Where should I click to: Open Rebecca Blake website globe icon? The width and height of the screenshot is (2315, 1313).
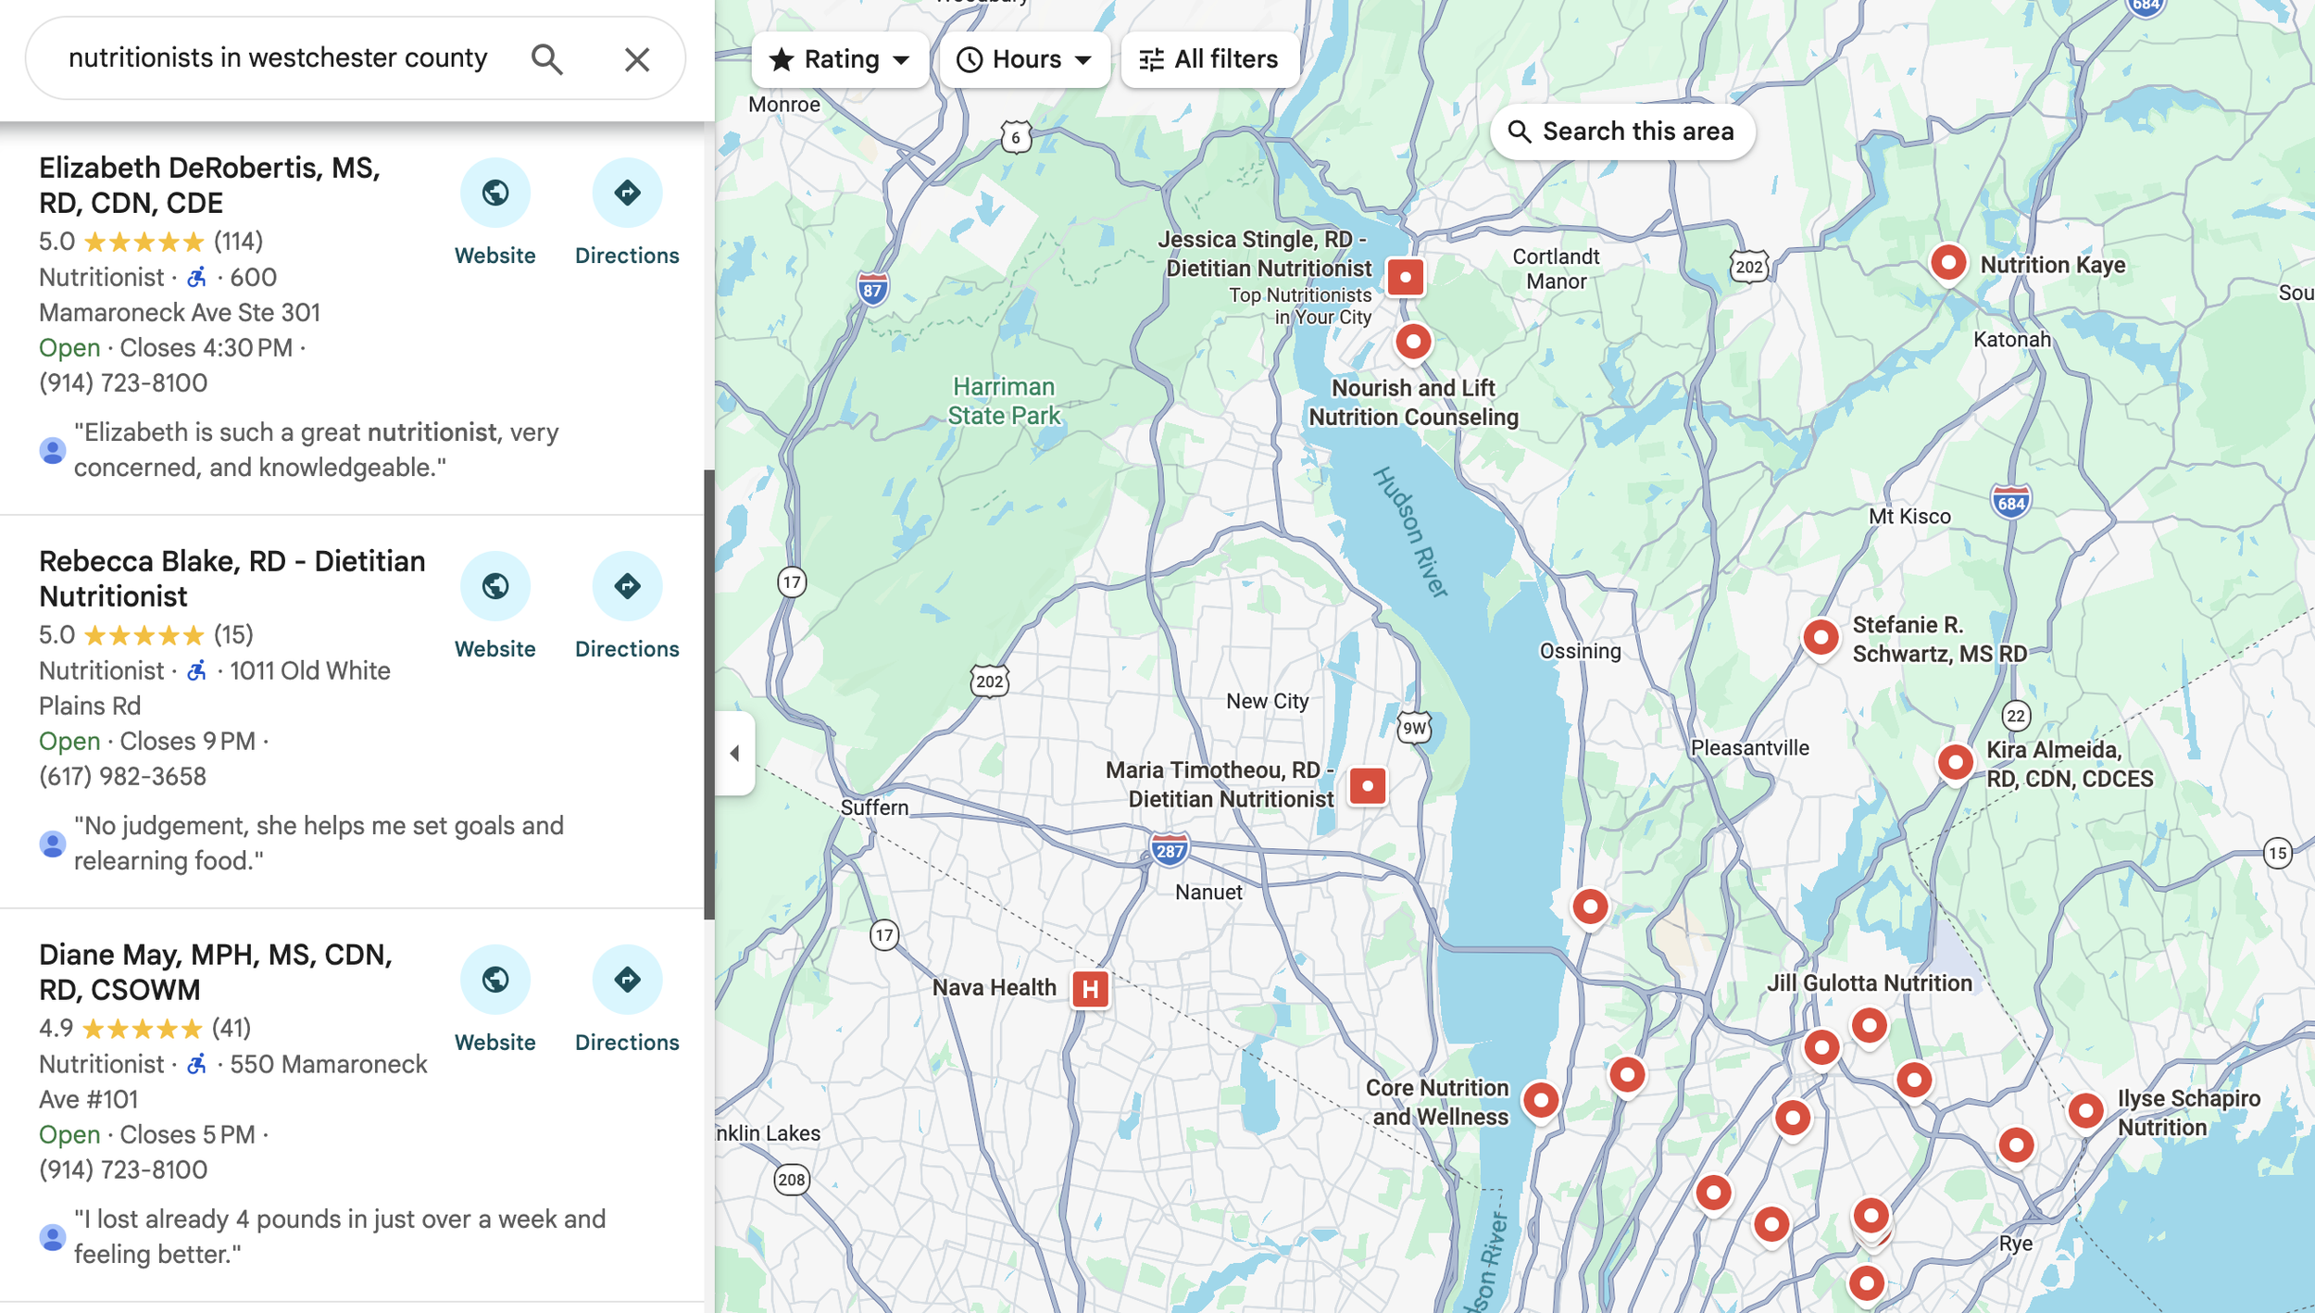tap(495, 586)
